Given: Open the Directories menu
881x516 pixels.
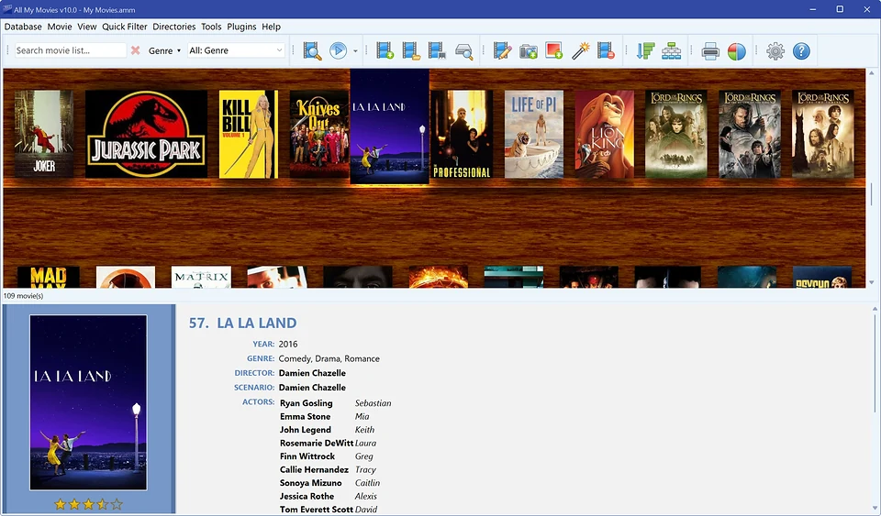Looking at the screenshot, I should tap(174, 27).
